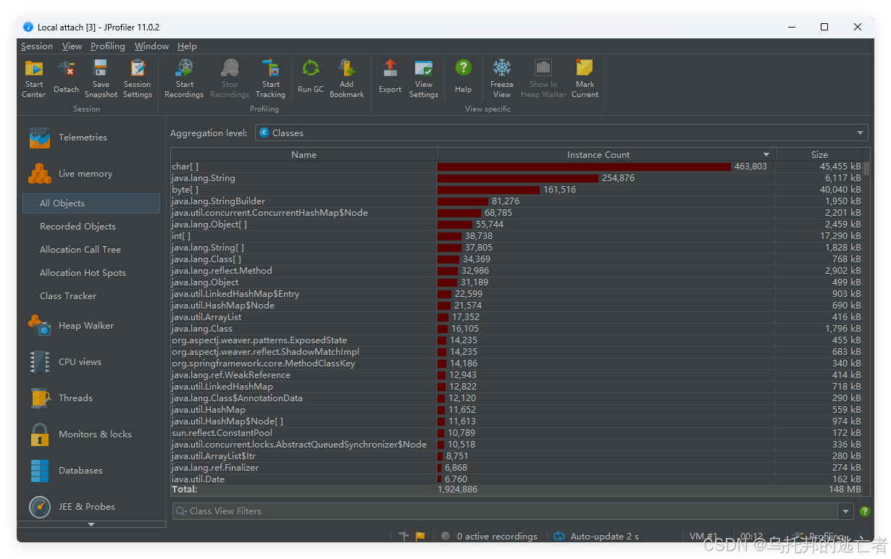Select the java.lang.reflect.Method row
This screenshot has width=891, height=559.
pyautogui.click(x=516, y=271)
